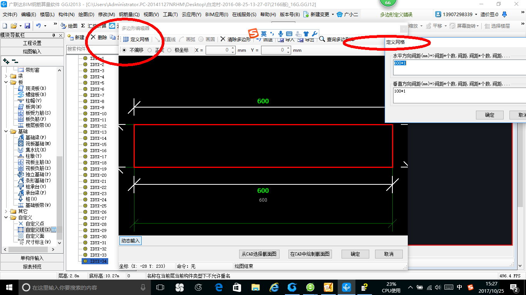Screen dimensions: 526x295
Task: Expand the 梁 folder in tree
Action: [x=6, y=76]
